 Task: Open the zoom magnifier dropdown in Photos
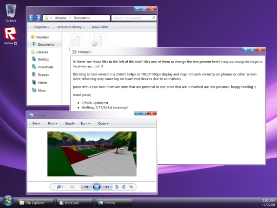(60, 187)
